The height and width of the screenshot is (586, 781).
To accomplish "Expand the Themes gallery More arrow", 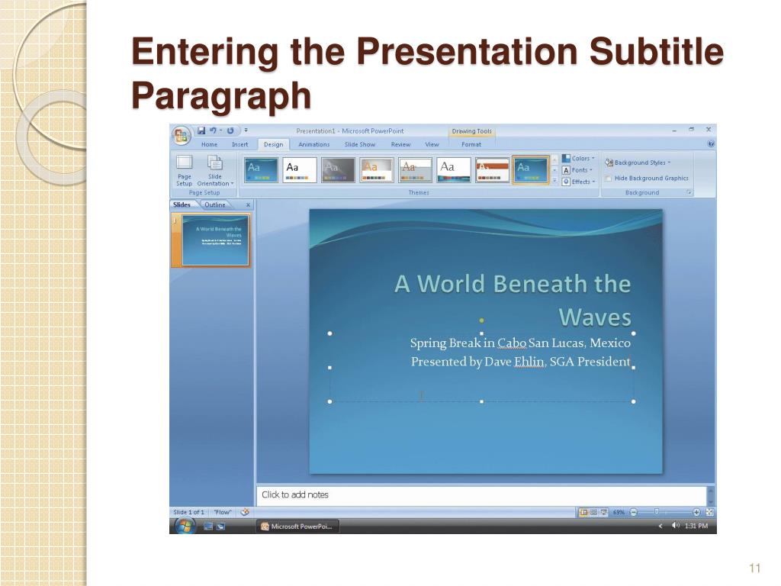I will pos(554,182).
